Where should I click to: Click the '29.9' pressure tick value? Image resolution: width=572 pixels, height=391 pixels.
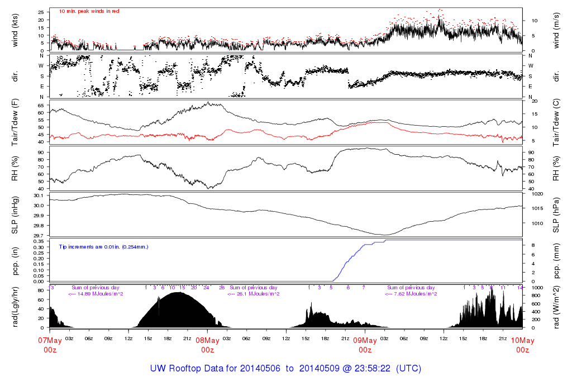pos(39,216)
